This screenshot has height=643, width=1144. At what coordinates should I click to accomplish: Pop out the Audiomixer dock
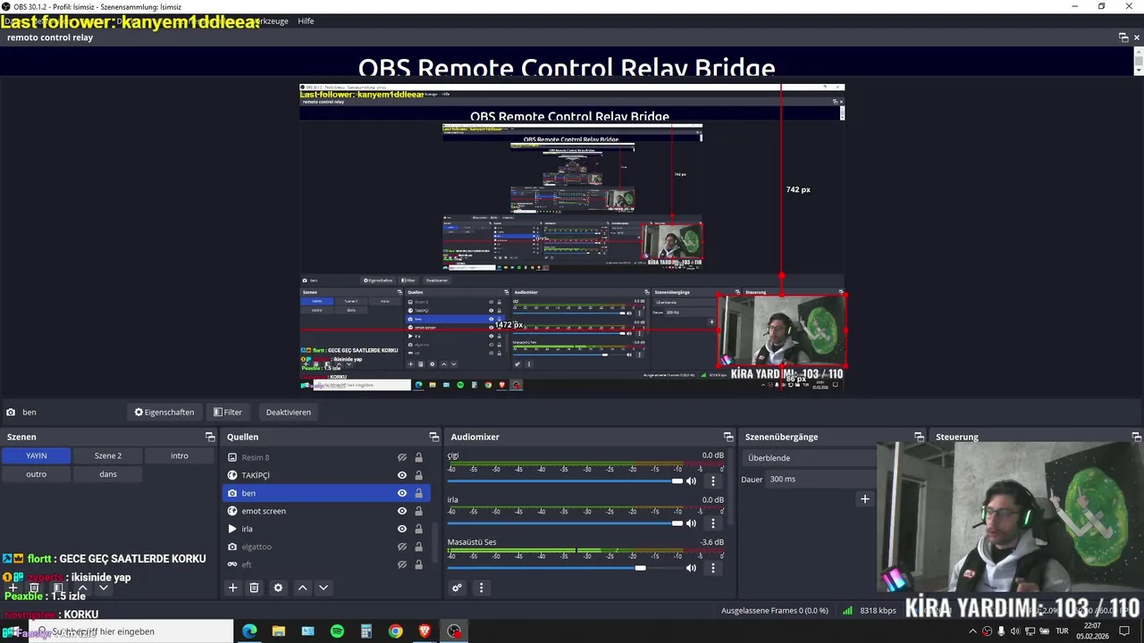click(728, 437)
